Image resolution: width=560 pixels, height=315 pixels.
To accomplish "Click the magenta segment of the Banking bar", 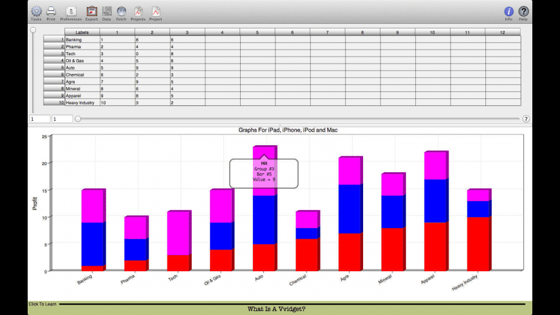I will [x=92, y=206].
